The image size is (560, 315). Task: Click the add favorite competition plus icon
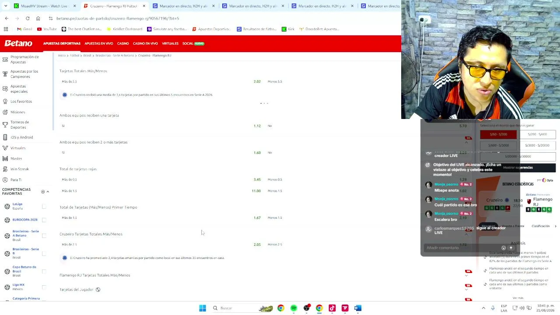43,192
